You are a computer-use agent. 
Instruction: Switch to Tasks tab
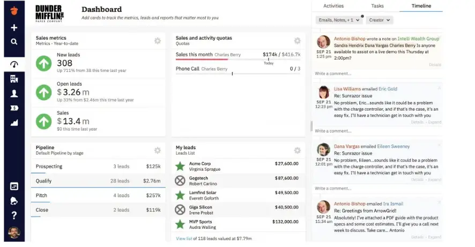[x=377, y=6]
